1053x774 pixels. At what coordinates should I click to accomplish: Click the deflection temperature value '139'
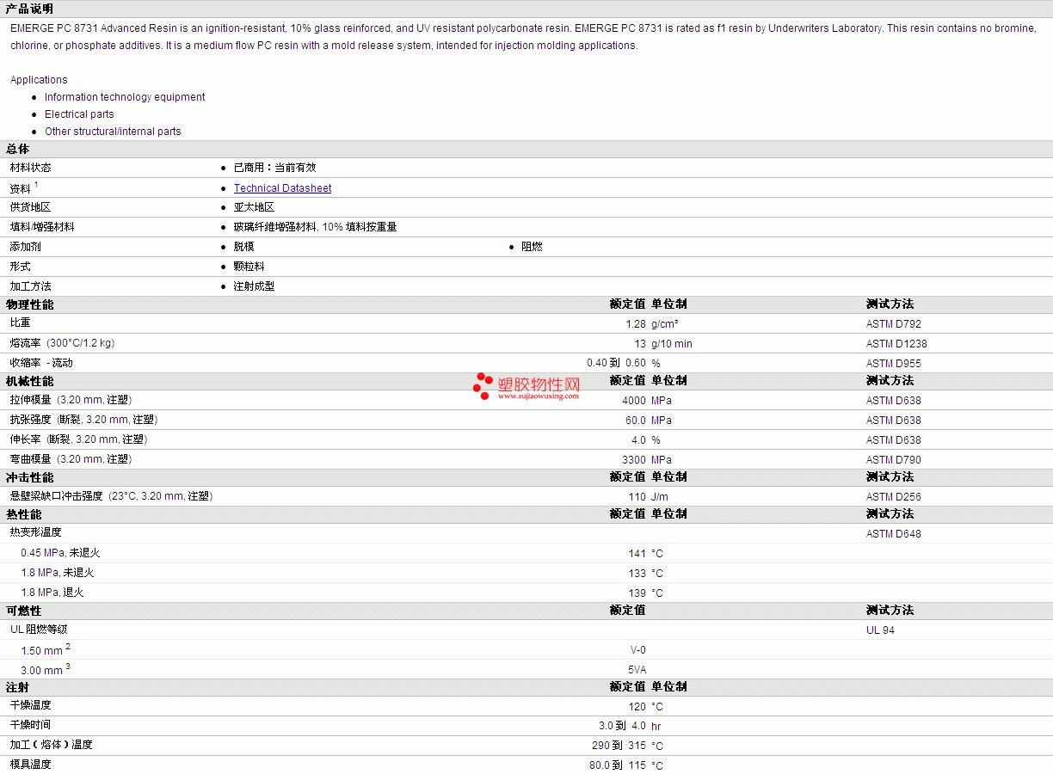coord(637,593)
